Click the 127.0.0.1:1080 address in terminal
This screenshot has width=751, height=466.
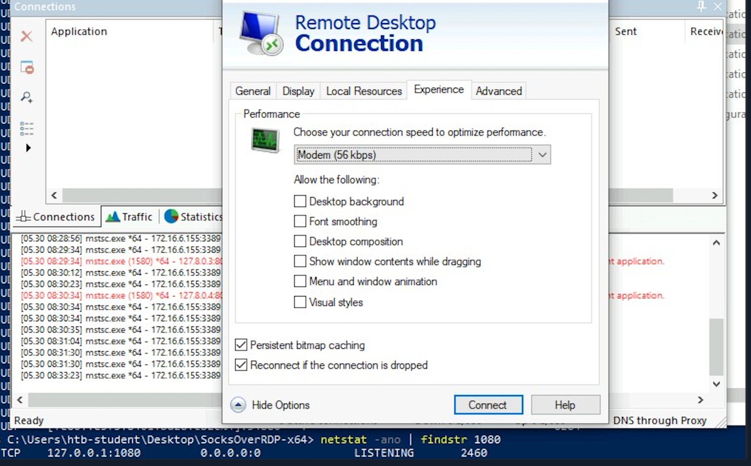[x=94, y=453]
